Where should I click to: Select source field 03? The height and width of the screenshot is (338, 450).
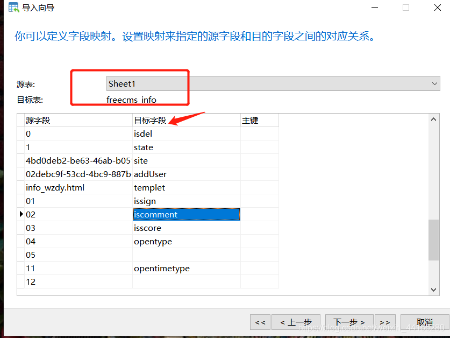78,228
